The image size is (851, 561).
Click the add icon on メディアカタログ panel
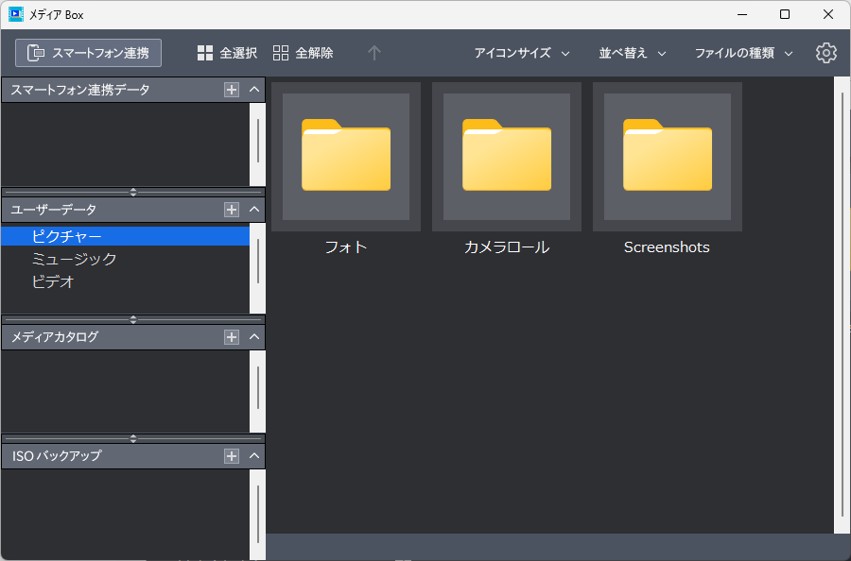pos(231,336)
